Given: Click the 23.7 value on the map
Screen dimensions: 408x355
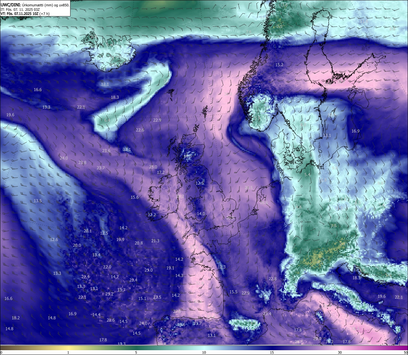Looking at the screenshot, I should (x=101, y=168).
